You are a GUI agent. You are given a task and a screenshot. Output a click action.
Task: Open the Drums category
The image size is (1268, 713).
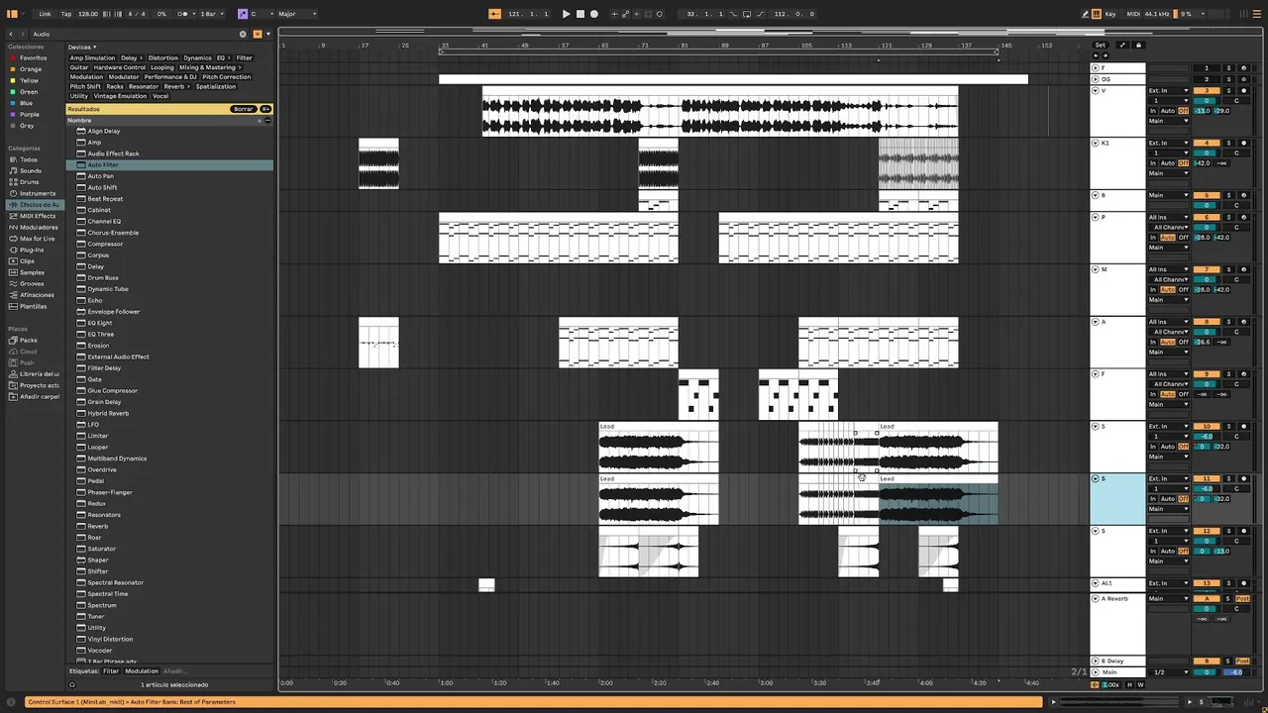pos(30,181)
